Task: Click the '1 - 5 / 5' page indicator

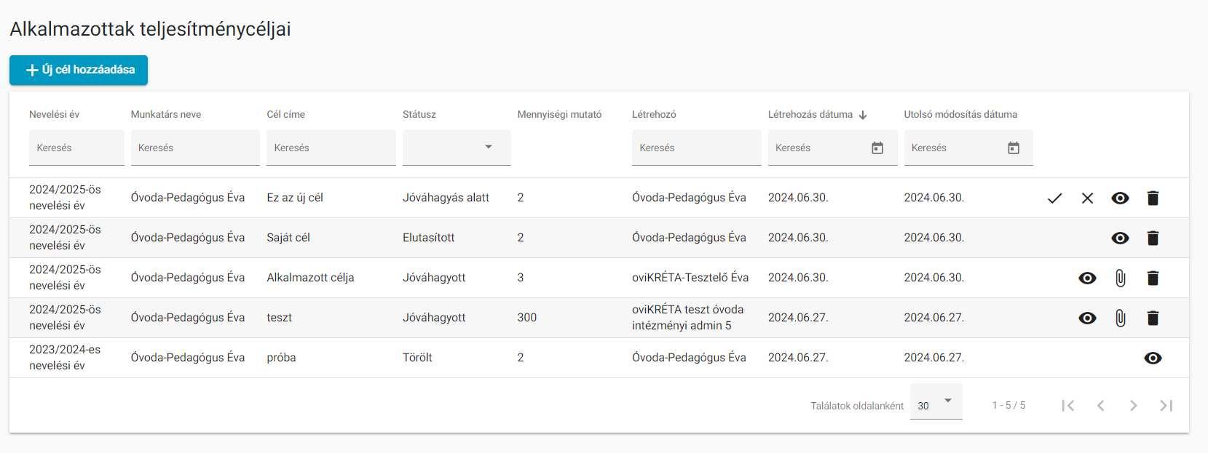Action: click(x=1008, y=406)
